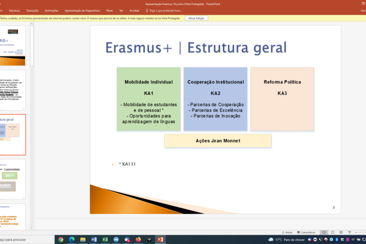Screen dimensions: 366x244
Task: Open Google Chrome from the taskbar
Action: [x=60, y=239]
